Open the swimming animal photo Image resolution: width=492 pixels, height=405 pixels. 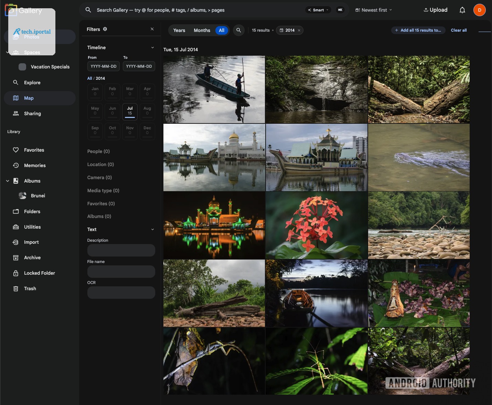(419, 157)
